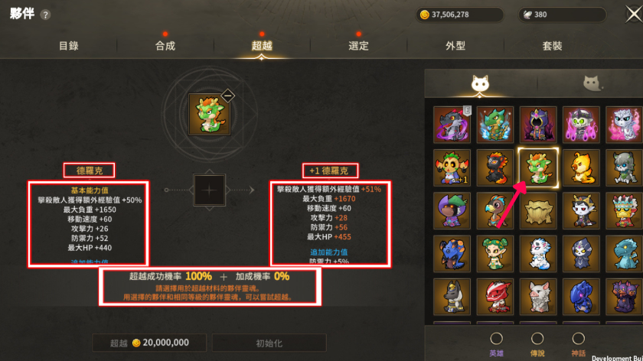This screenshot has width=643, height=361.
Task: Open the 選定 tab
Action: 358,45
